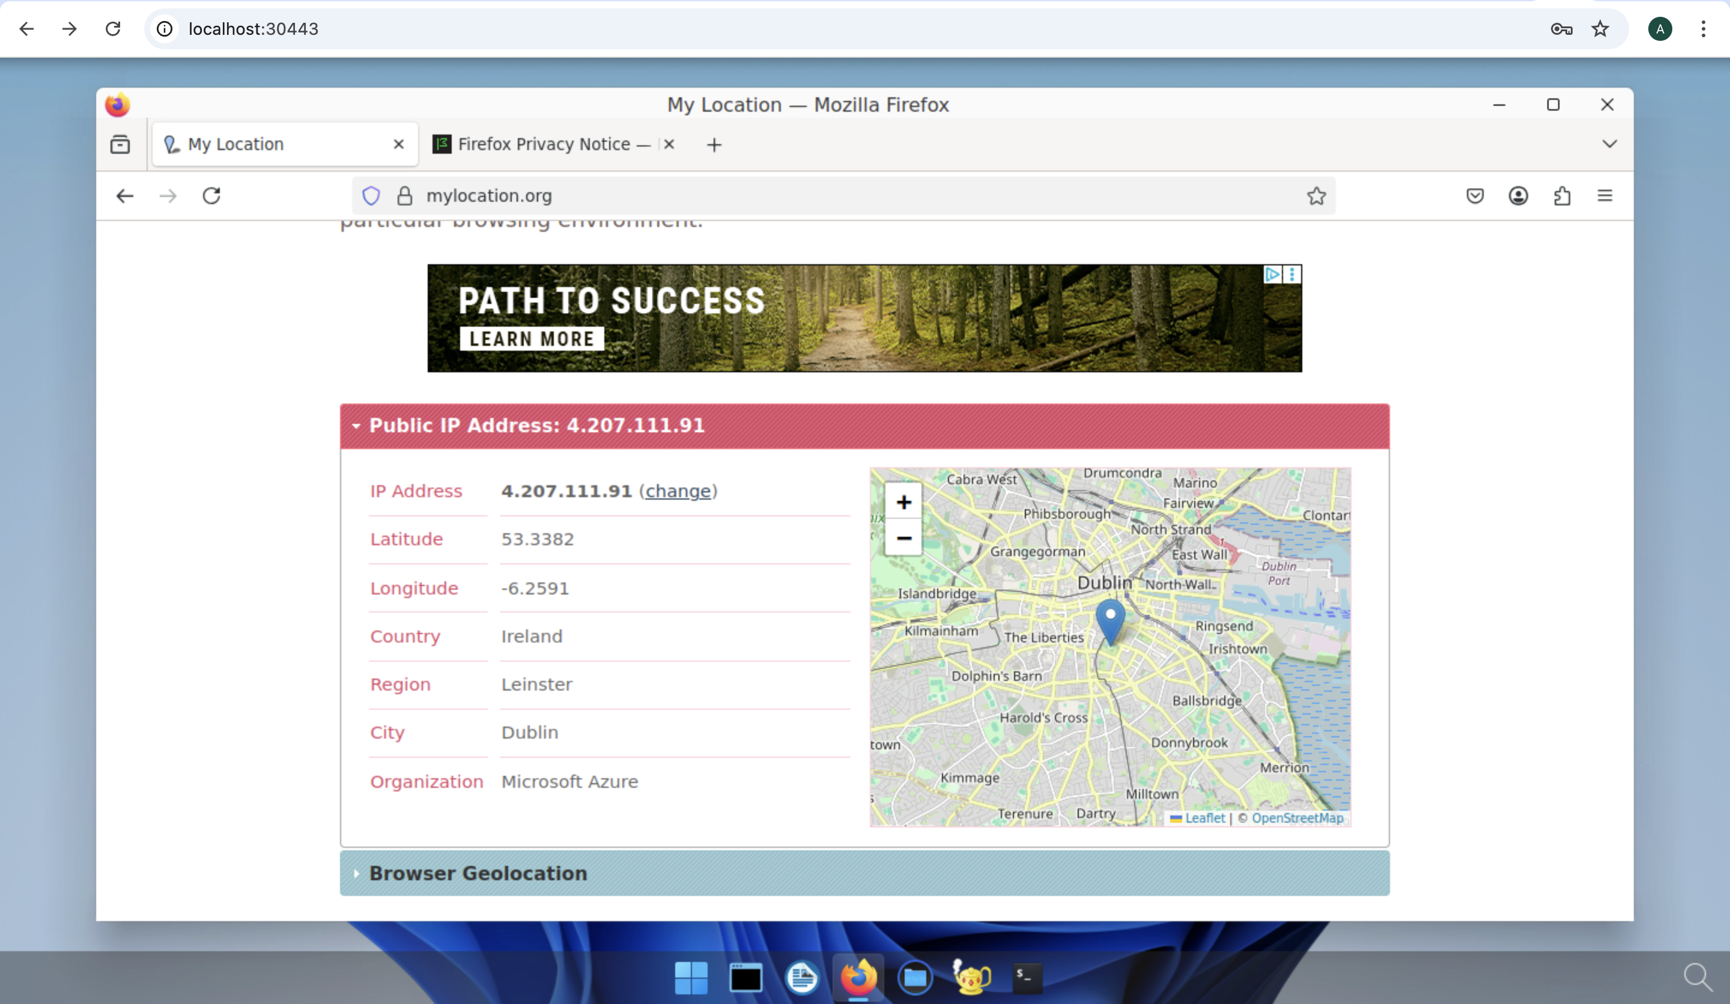The width and height of the screenshot is (1730, 1004).
Task: Click site padlock security icon
Action: pos(405,196)
